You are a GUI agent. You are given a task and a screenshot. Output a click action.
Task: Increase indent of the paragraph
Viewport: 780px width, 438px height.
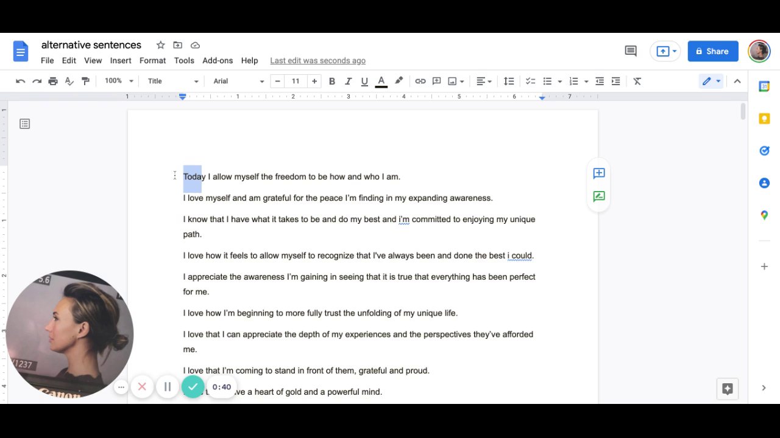(x=615, y=81)
